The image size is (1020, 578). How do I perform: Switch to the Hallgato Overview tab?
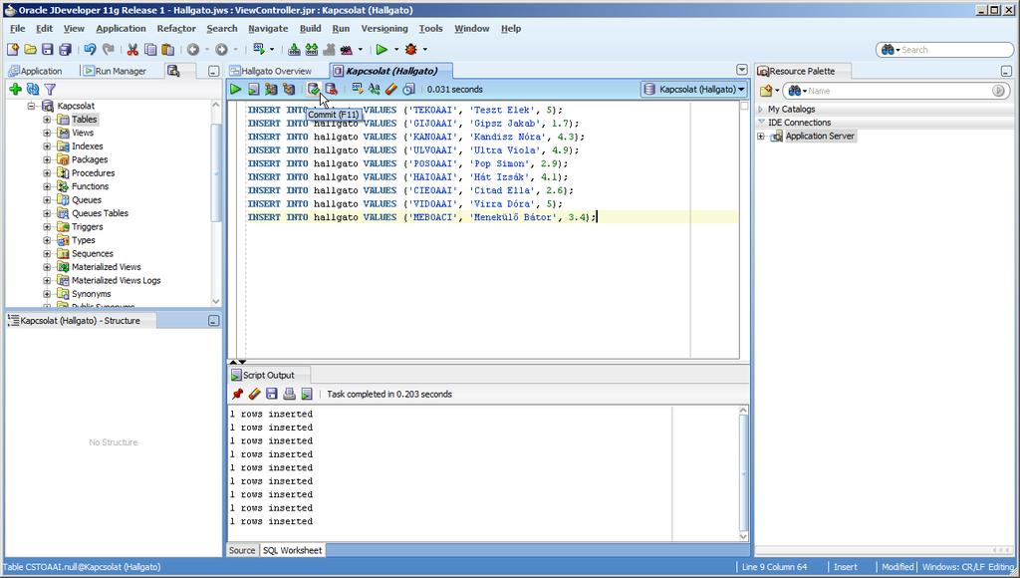point(271,71)
